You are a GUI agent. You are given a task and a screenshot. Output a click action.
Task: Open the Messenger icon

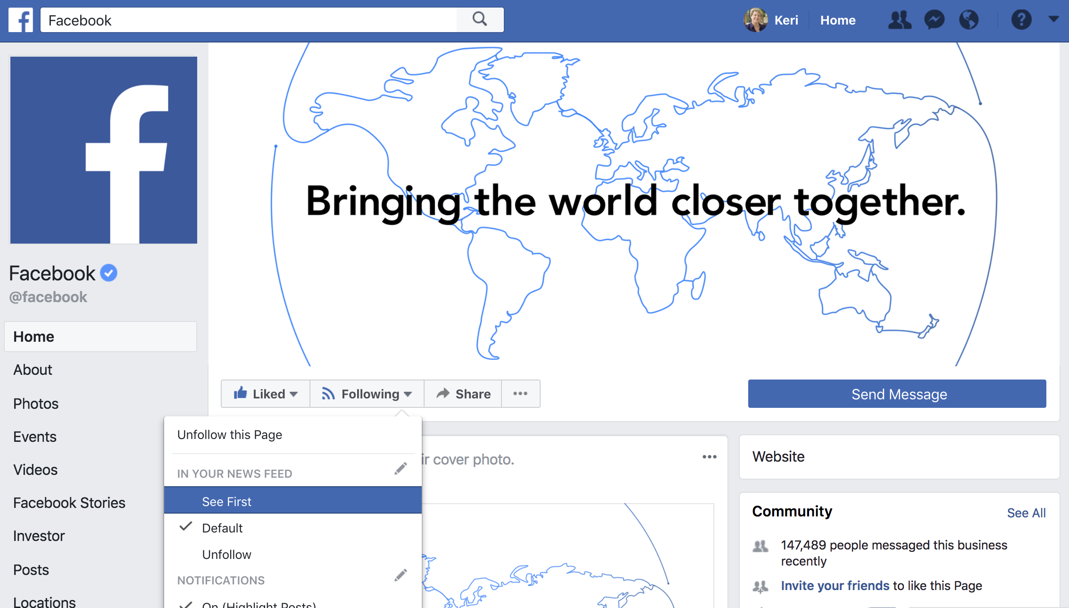pos(934,20)
